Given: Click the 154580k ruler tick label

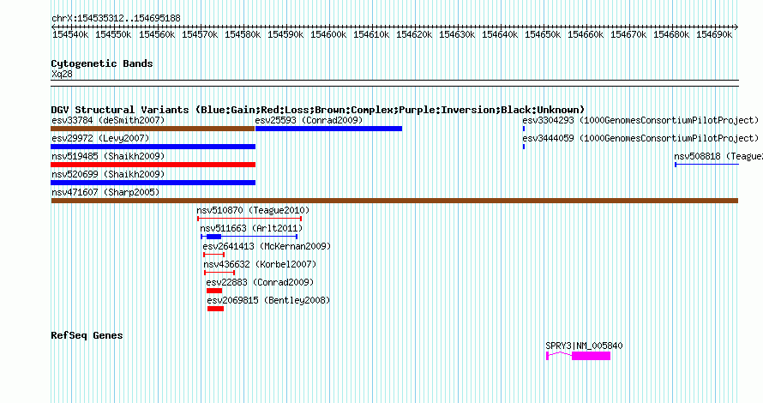Looking at the screenshot, I should pos(243,34).
